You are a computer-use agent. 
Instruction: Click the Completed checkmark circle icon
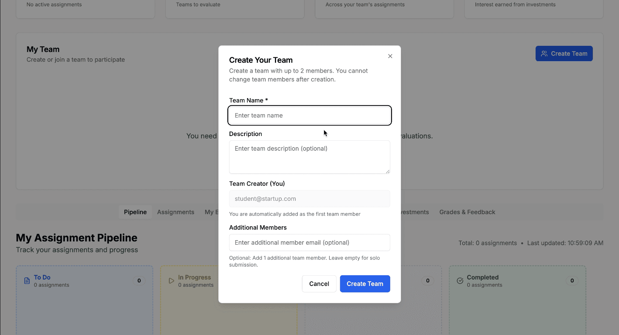460,281
